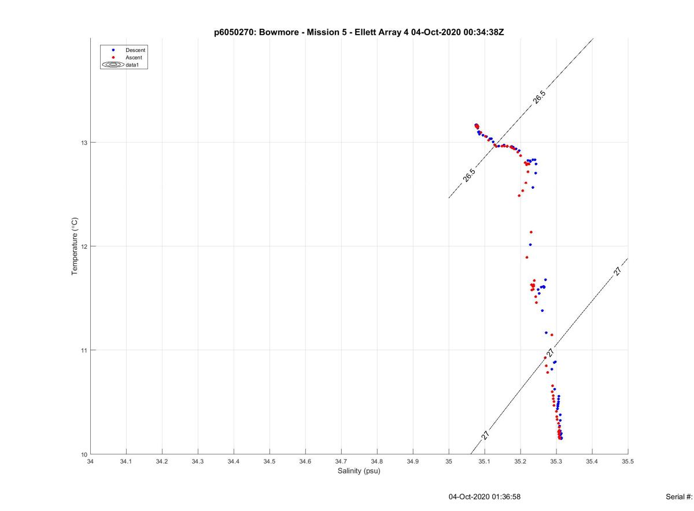Click the 35.3 salinity tick label
The height and width of the screenshot is (511, 694).
point(556,462)
